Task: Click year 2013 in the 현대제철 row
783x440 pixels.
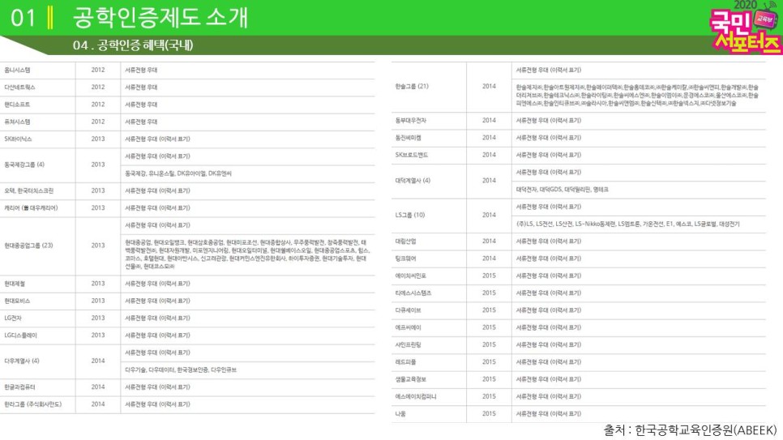Action: pyautogui.click(x=98, y=284)
